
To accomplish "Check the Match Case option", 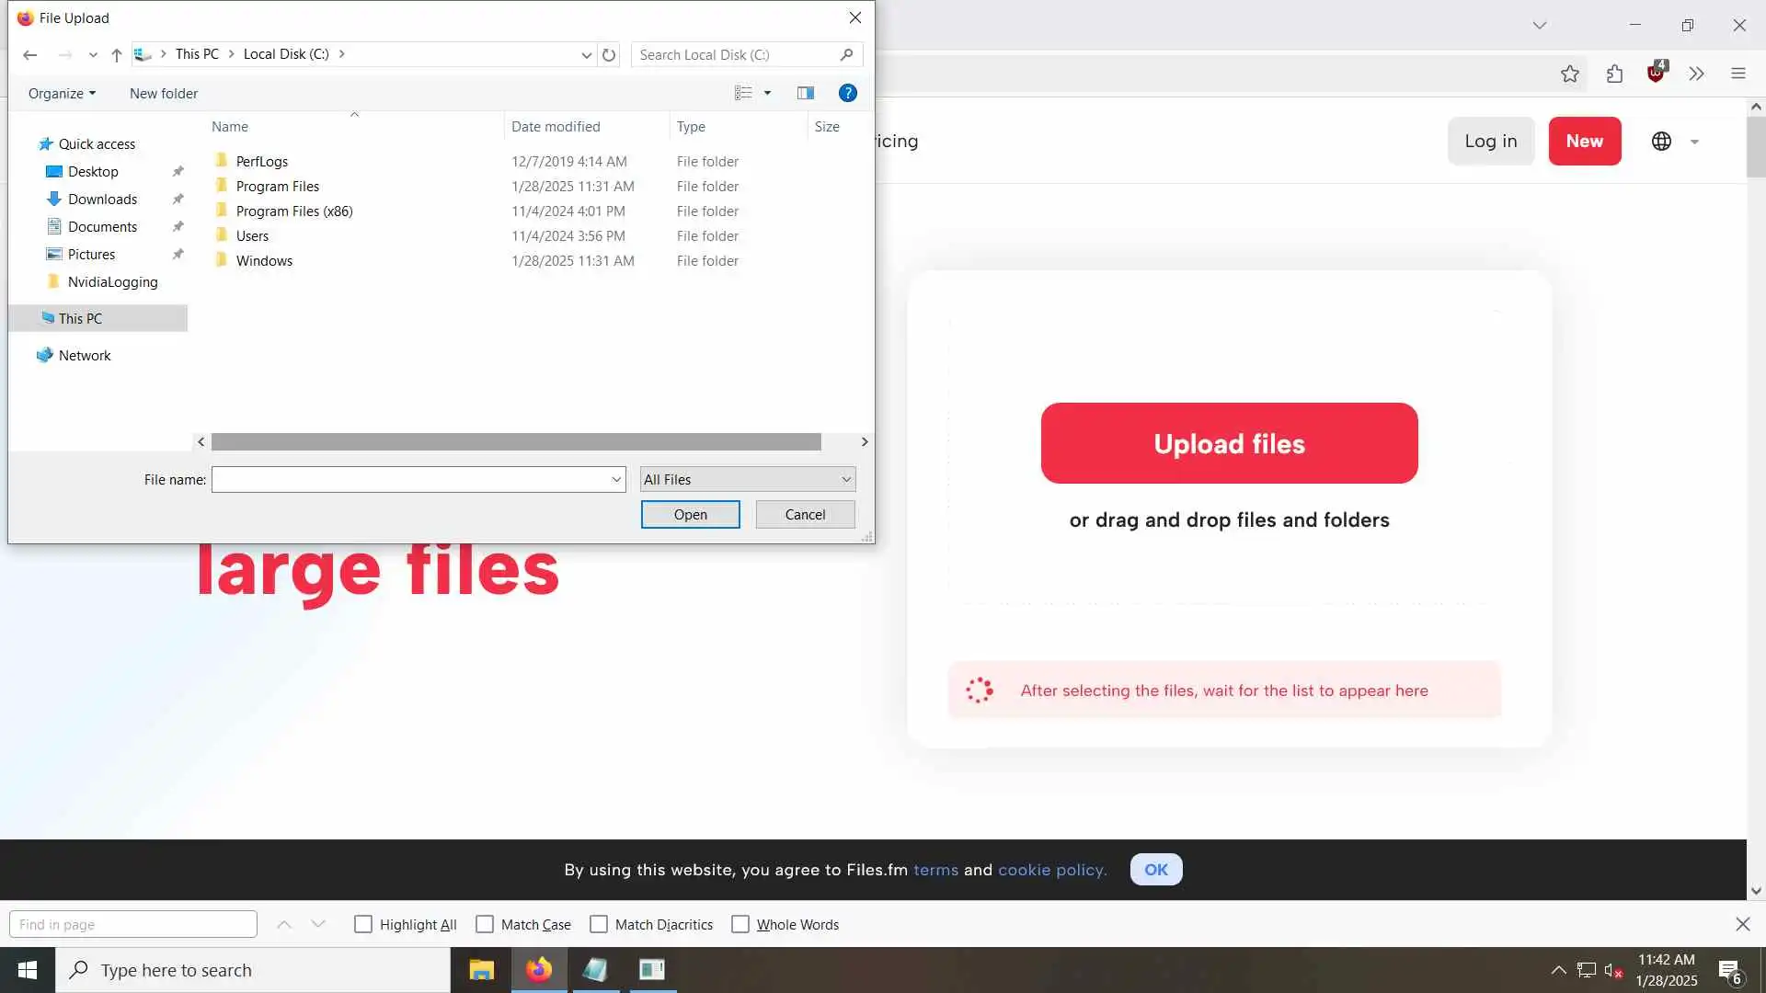I will pos(485,924).
